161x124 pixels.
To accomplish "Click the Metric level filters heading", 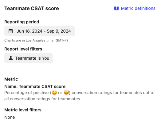I will click(x=23, y=110).
